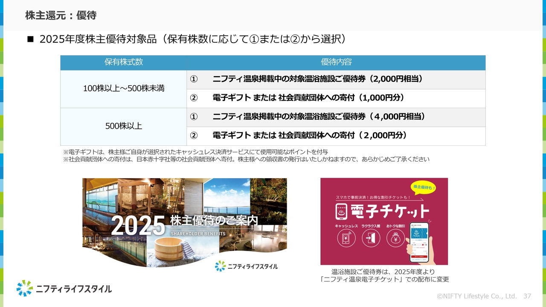Open the 2025 株主優待のご案内 banner image

click(184, 222)
